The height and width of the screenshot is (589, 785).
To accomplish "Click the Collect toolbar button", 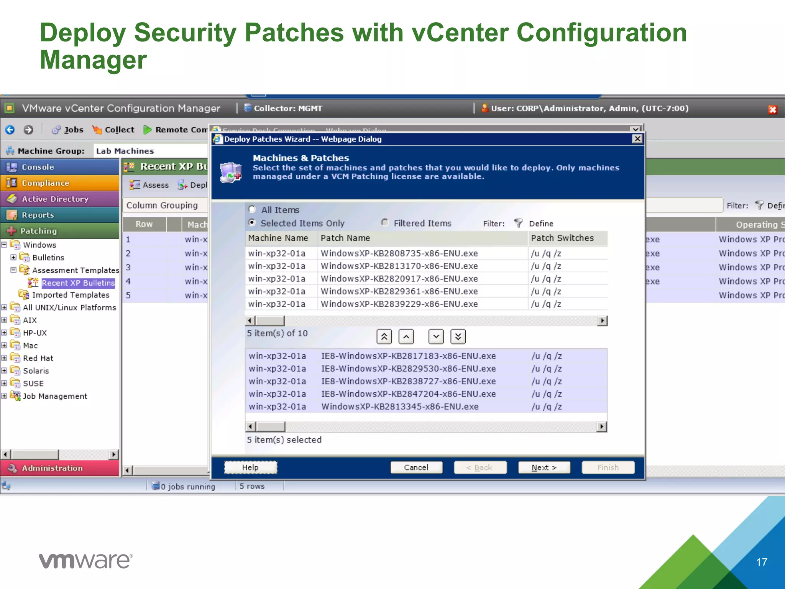I will pyautogui.click(x=113, y=130).
